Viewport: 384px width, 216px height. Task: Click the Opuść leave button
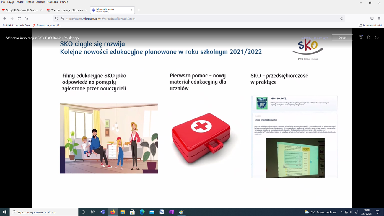coord(342,38)
